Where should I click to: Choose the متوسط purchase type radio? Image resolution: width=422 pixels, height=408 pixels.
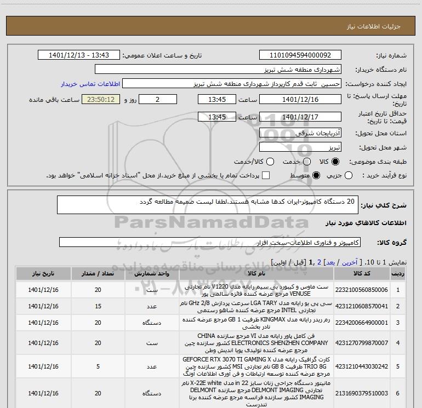(316, 175)
